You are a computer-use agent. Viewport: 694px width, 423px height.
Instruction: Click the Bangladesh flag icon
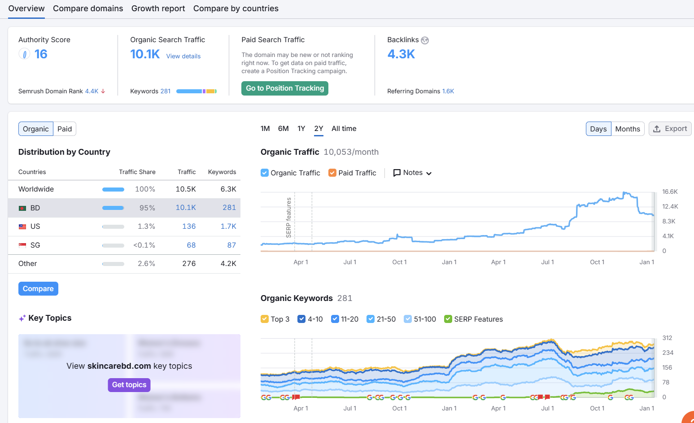(22, 208)
